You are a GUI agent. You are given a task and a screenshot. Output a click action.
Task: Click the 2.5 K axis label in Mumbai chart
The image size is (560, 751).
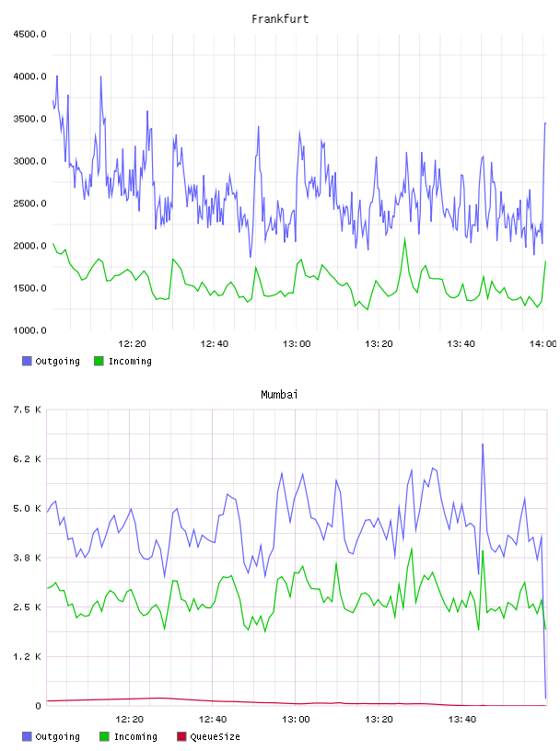27,607
